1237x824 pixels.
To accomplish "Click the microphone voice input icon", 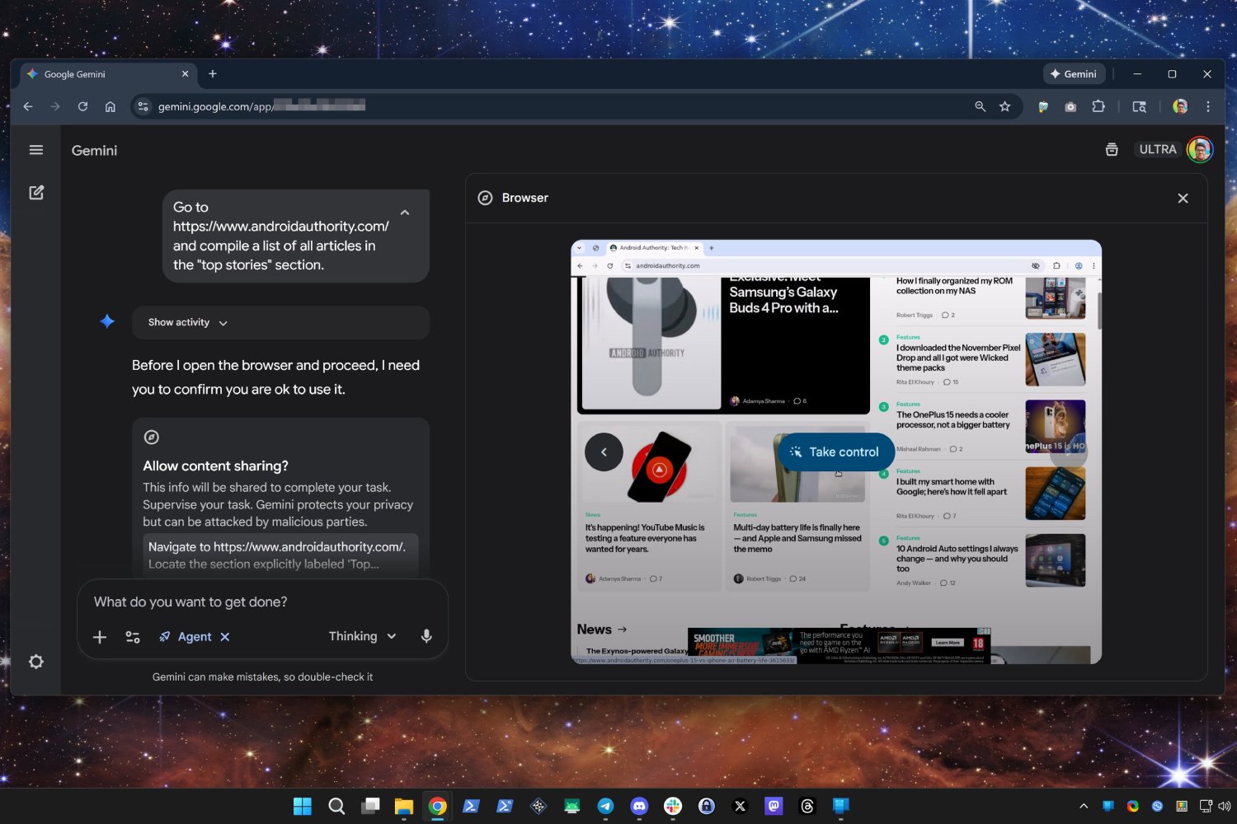I will [426, 636].
